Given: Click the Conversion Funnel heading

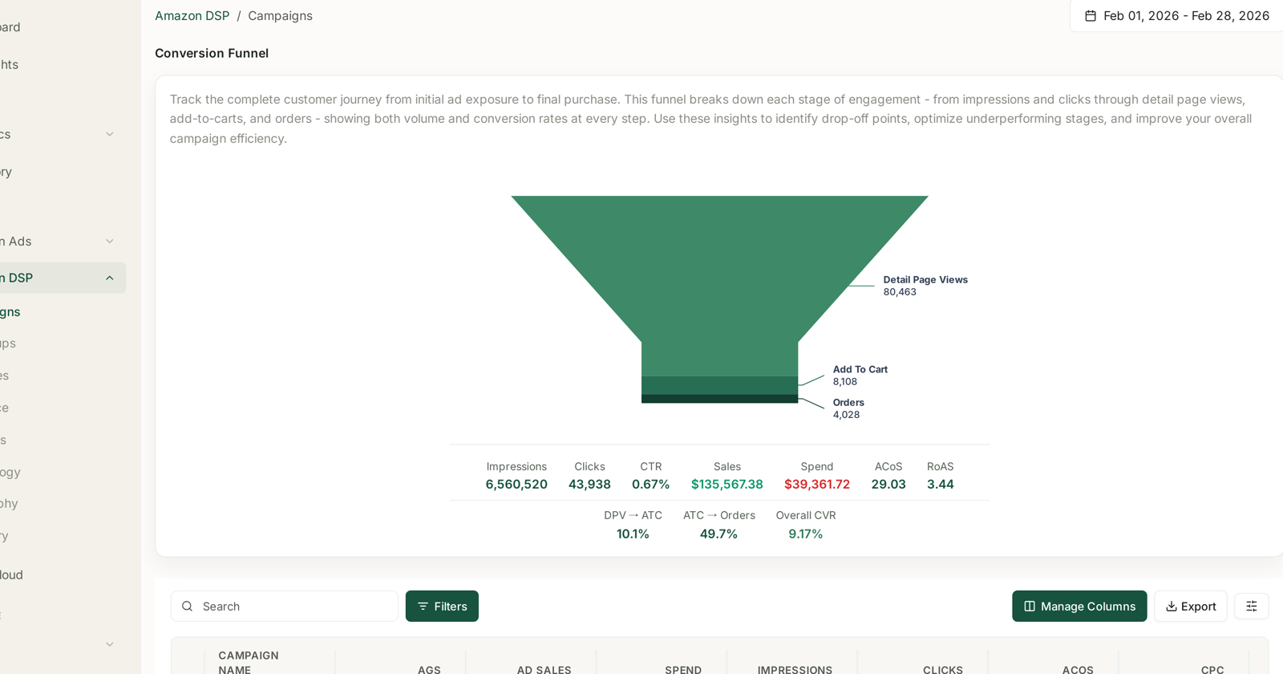Looking at the screenshot, I should pos(212,53).
